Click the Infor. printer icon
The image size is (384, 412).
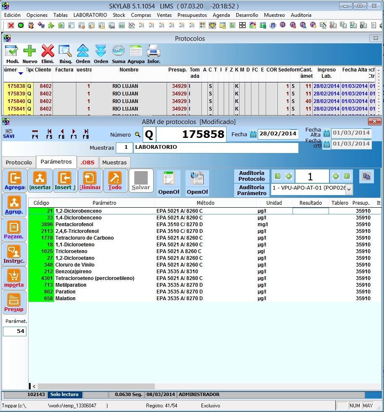(x=154, y=53)
